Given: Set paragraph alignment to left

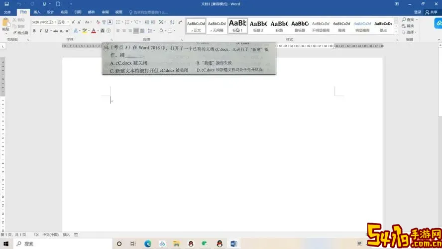Looking at the screenshot, I should pyautogui.click(x=118, y=31).
